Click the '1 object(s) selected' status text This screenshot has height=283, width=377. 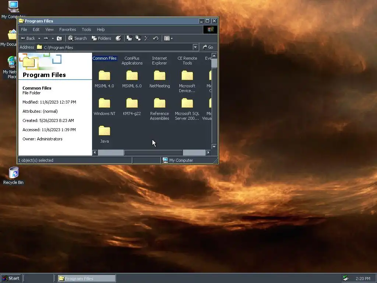(x=36, y=160)
